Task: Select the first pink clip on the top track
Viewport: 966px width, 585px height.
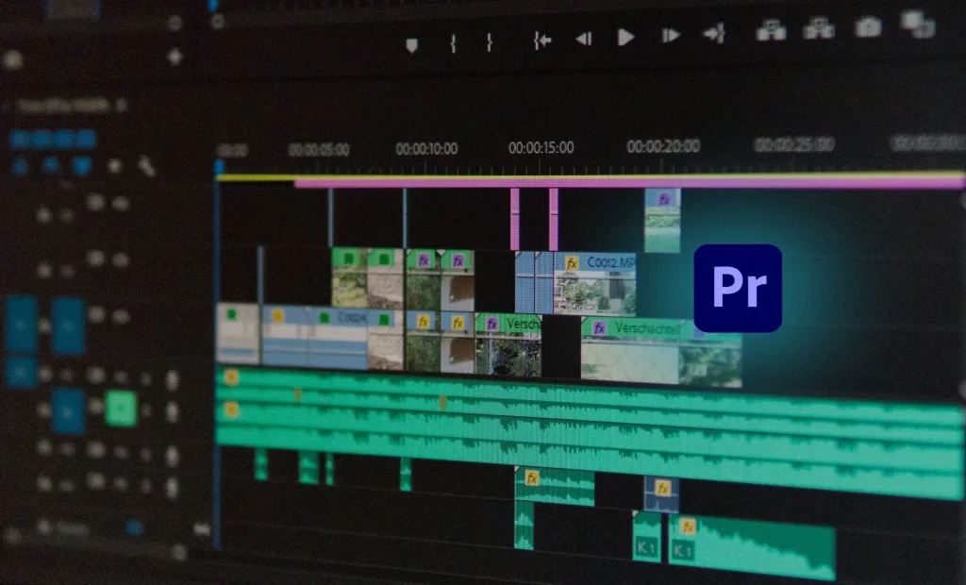Action: 515,219
